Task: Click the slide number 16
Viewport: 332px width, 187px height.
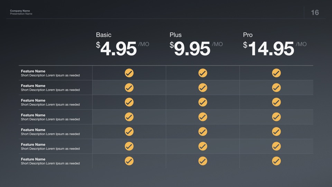Action: click(x=315, y=12)
